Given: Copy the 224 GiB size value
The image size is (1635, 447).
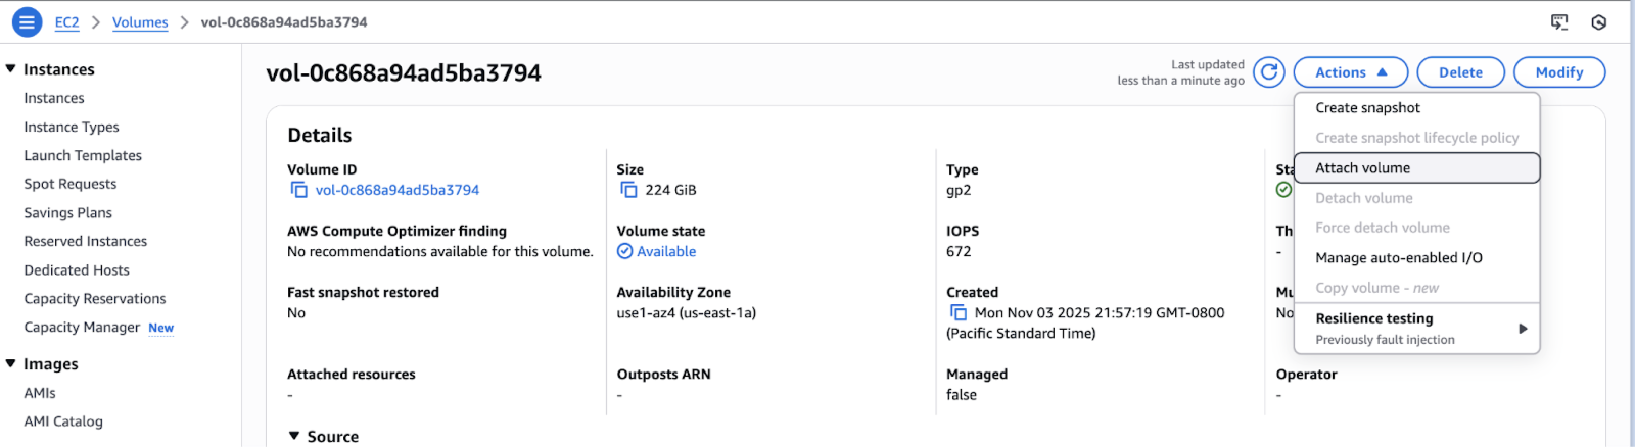Looking at the screenshot, I should (628, 190).
